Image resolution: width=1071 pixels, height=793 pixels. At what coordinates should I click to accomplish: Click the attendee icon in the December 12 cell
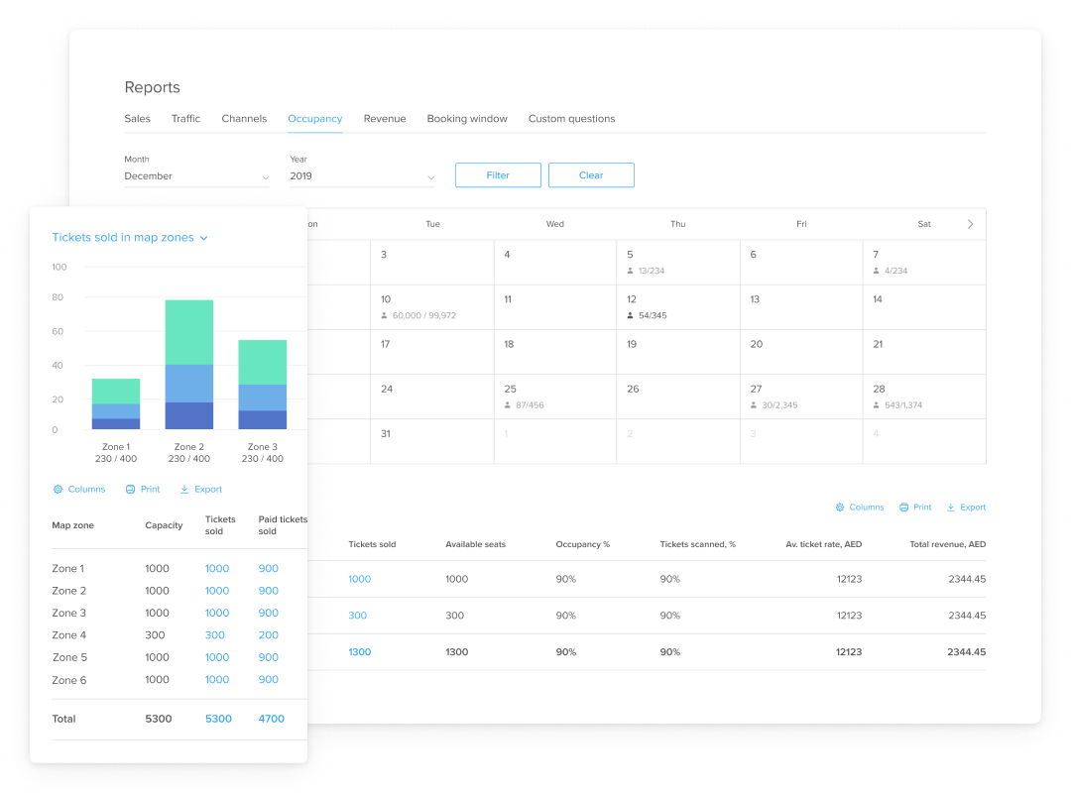pyautogui.click(x=629, y=315)
